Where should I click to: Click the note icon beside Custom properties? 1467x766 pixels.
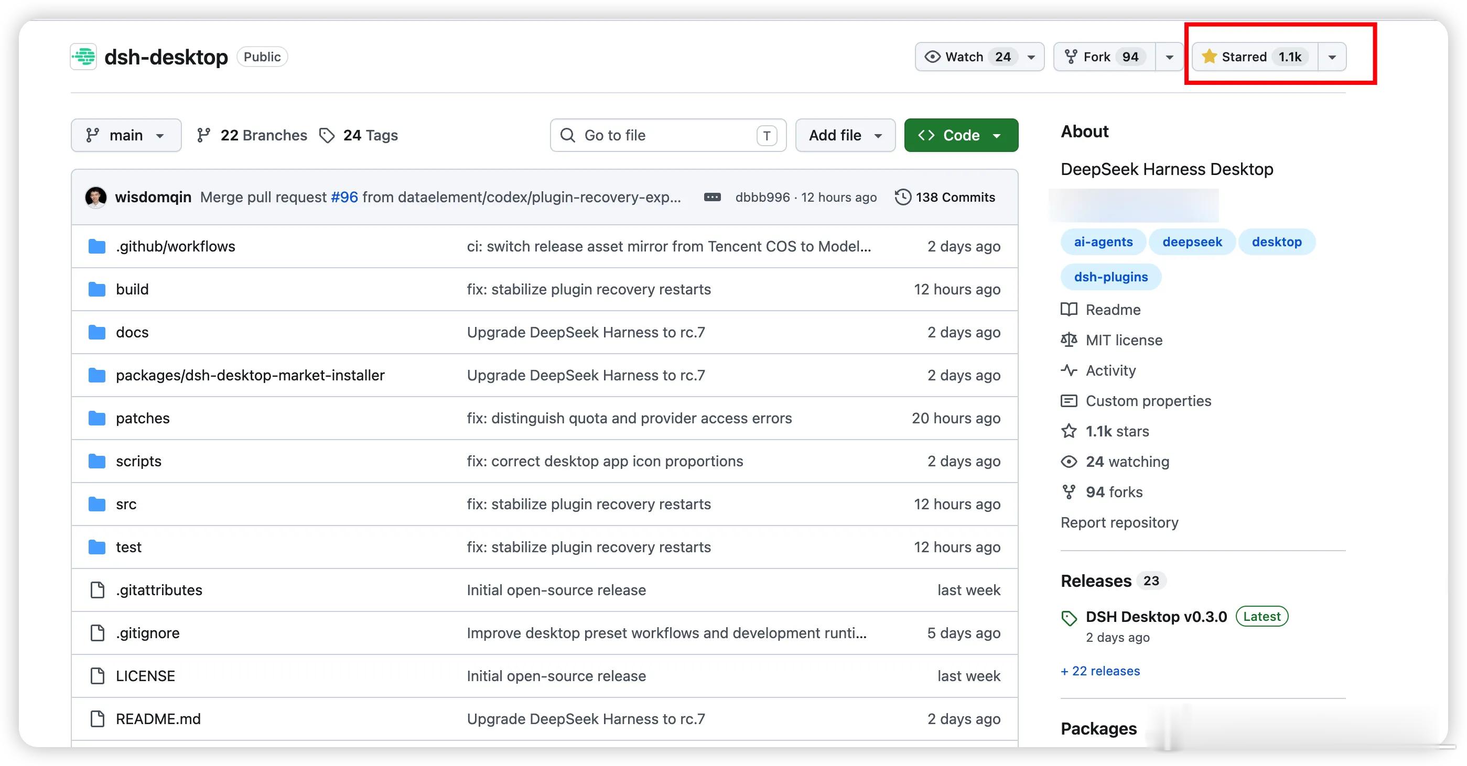[x=1069, y=401]
